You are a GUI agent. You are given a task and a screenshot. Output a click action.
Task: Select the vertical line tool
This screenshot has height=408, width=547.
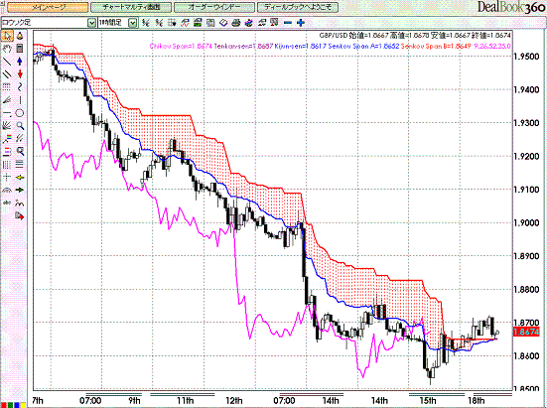click(x=20, y=100)
